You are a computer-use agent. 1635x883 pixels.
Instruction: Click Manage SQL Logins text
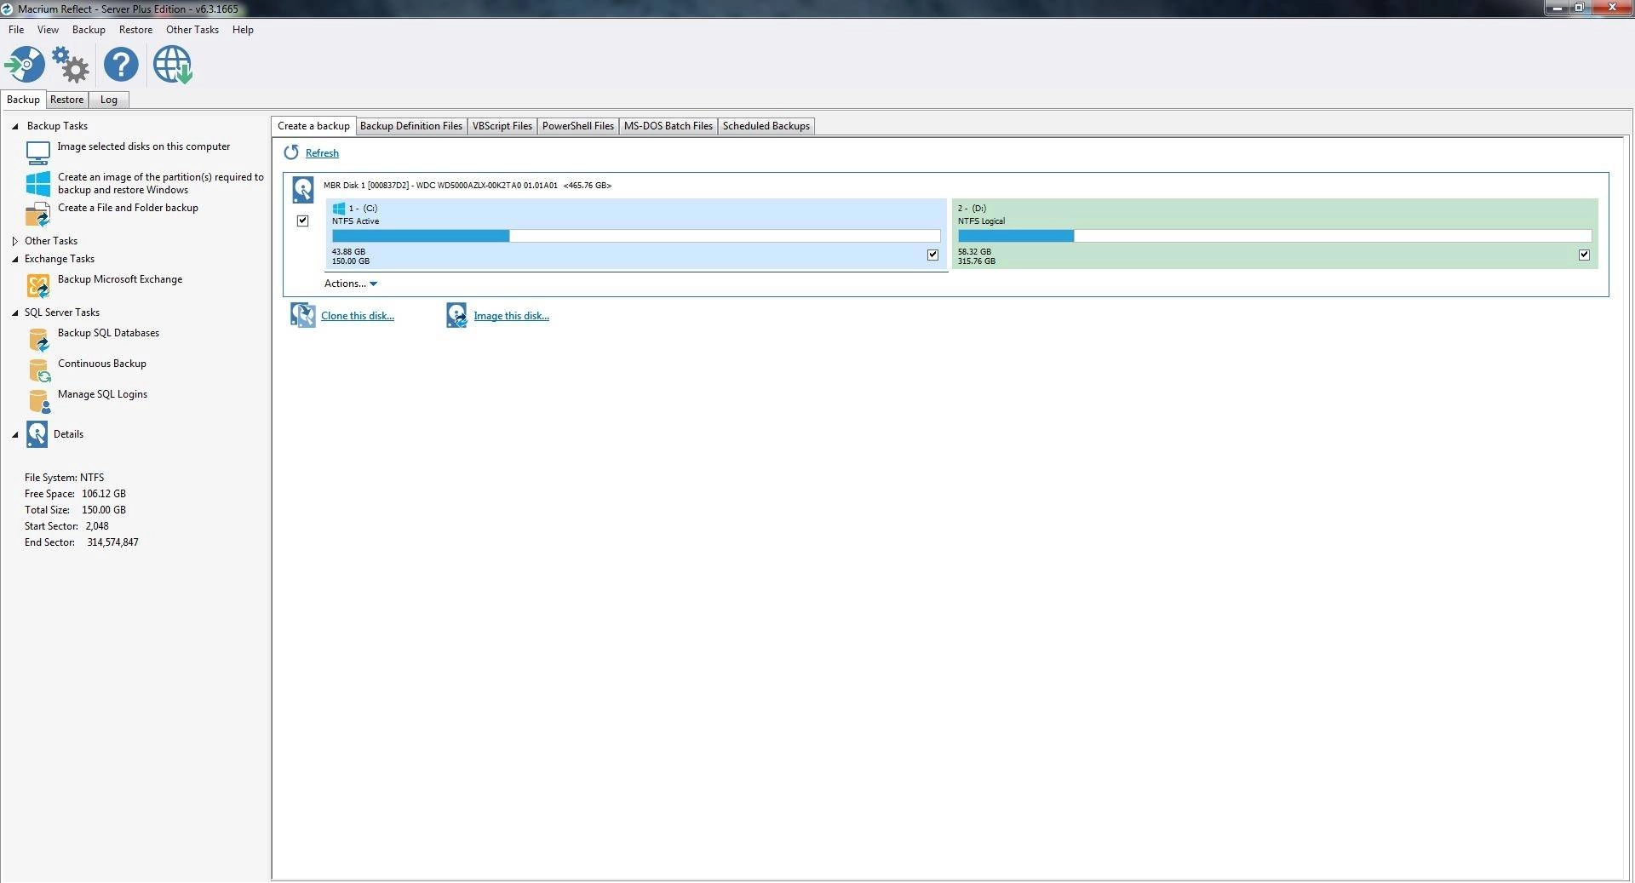click(x=102, y=394)
